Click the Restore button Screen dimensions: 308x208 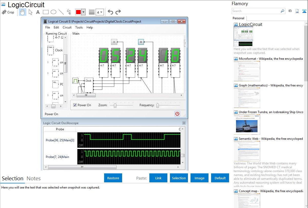tap(113, 178)
